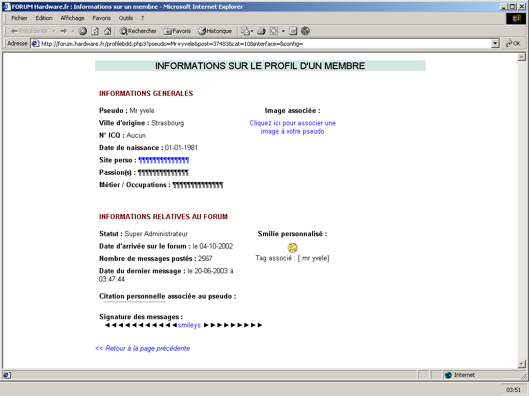Screen dimensions: 529x396
Task: Click the forward arrow button
Action: [x=64, y=31]
